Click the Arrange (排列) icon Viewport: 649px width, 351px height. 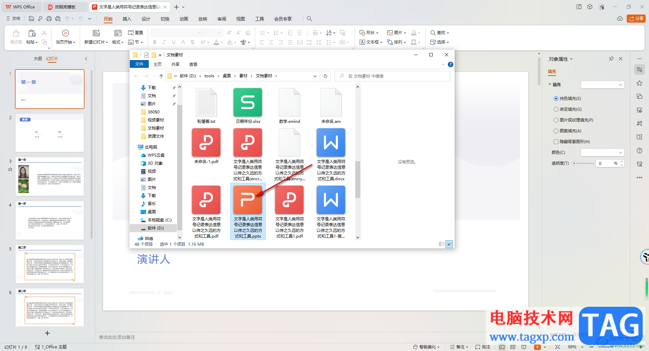390,42
